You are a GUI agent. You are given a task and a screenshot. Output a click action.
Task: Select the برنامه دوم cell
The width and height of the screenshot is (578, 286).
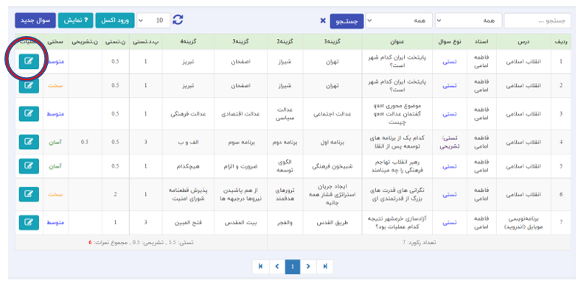[285, 141]
